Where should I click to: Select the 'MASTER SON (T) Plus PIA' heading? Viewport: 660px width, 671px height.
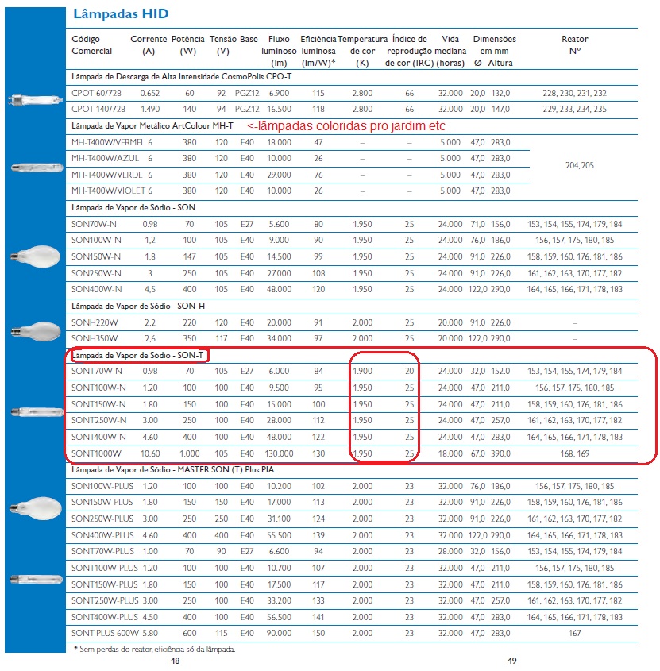(172, 469)
